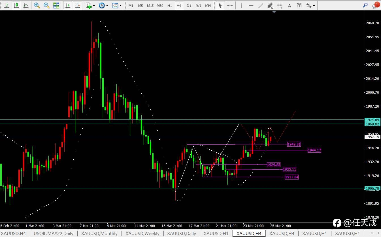Screen dimensions: 381x237
Task: Click the 2000.70 price scale value
Action: click(x=372, y=93)
